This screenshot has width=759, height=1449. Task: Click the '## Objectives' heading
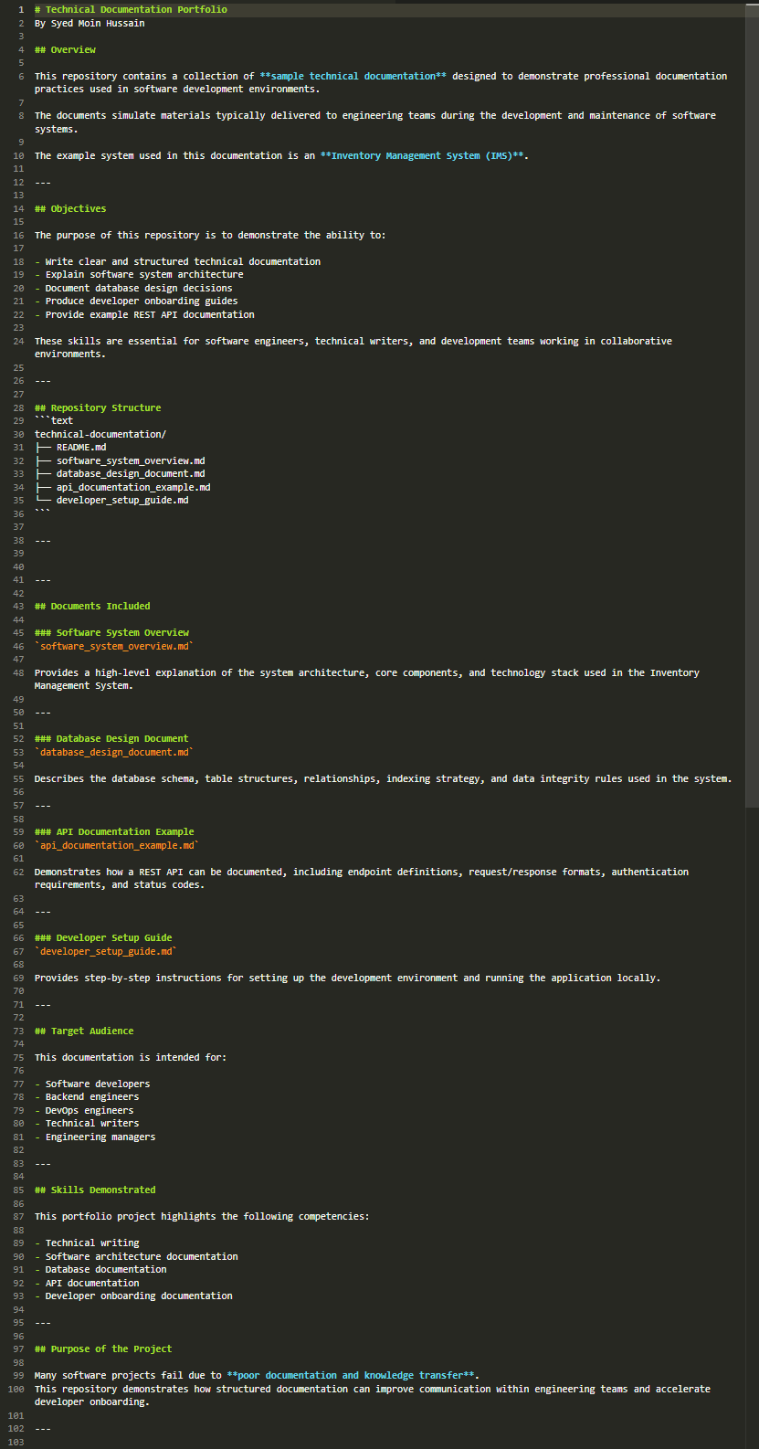70,208
